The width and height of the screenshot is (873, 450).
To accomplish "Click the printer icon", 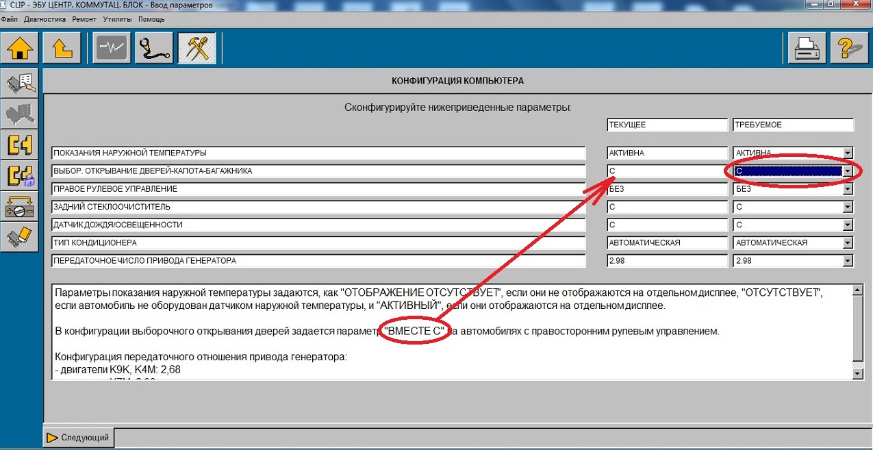I will click(807, 49).
